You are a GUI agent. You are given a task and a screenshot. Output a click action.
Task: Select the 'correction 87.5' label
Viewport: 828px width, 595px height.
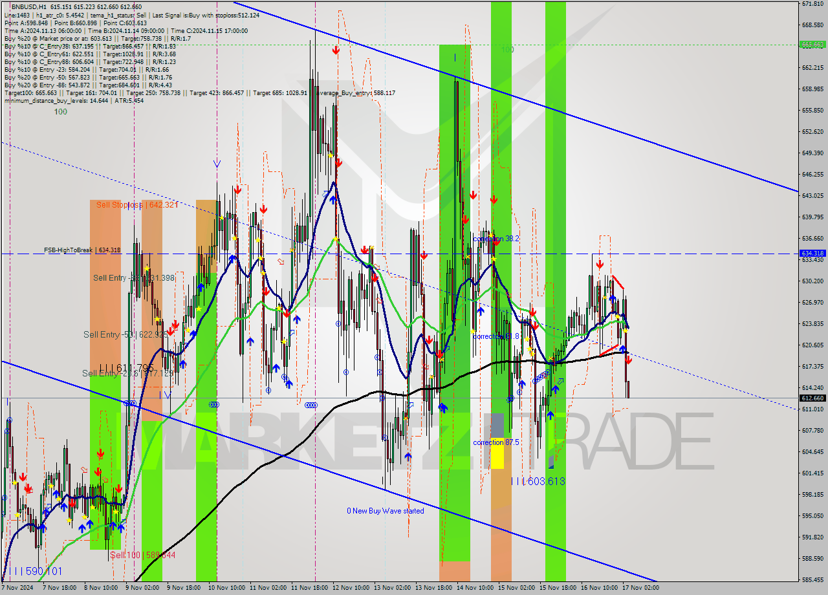click(x=496, y=442)
